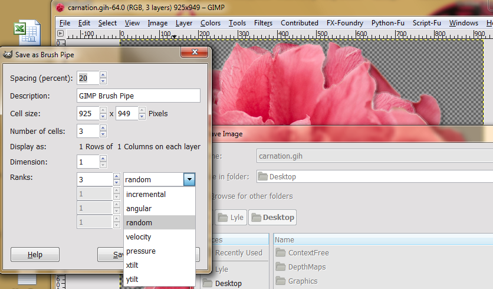The image size is (493, 289).
Task: Choose pressure from dropdown list
Action: click(x=160, y=251)
